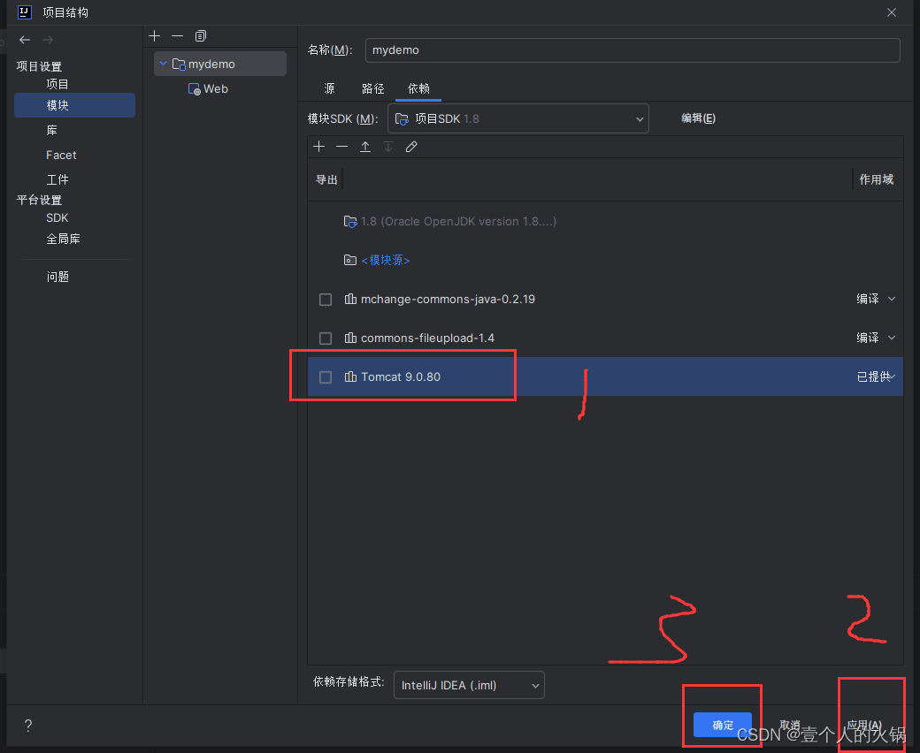The height and width of the screenshot is (753, 920).
Task: Click the Web facet icon
Action: (195, 89)
